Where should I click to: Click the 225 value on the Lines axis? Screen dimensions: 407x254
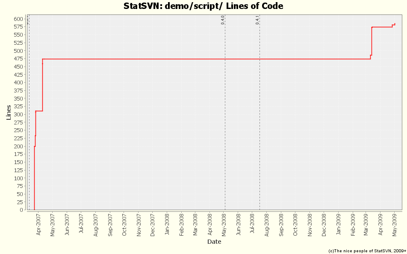pos(18,139)
